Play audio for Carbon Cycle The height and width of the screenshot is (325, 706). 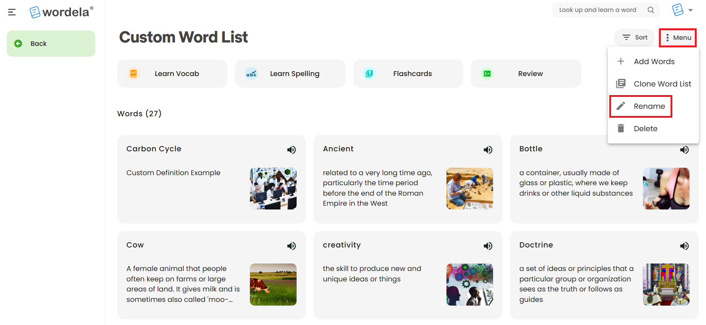coord(291,150)
